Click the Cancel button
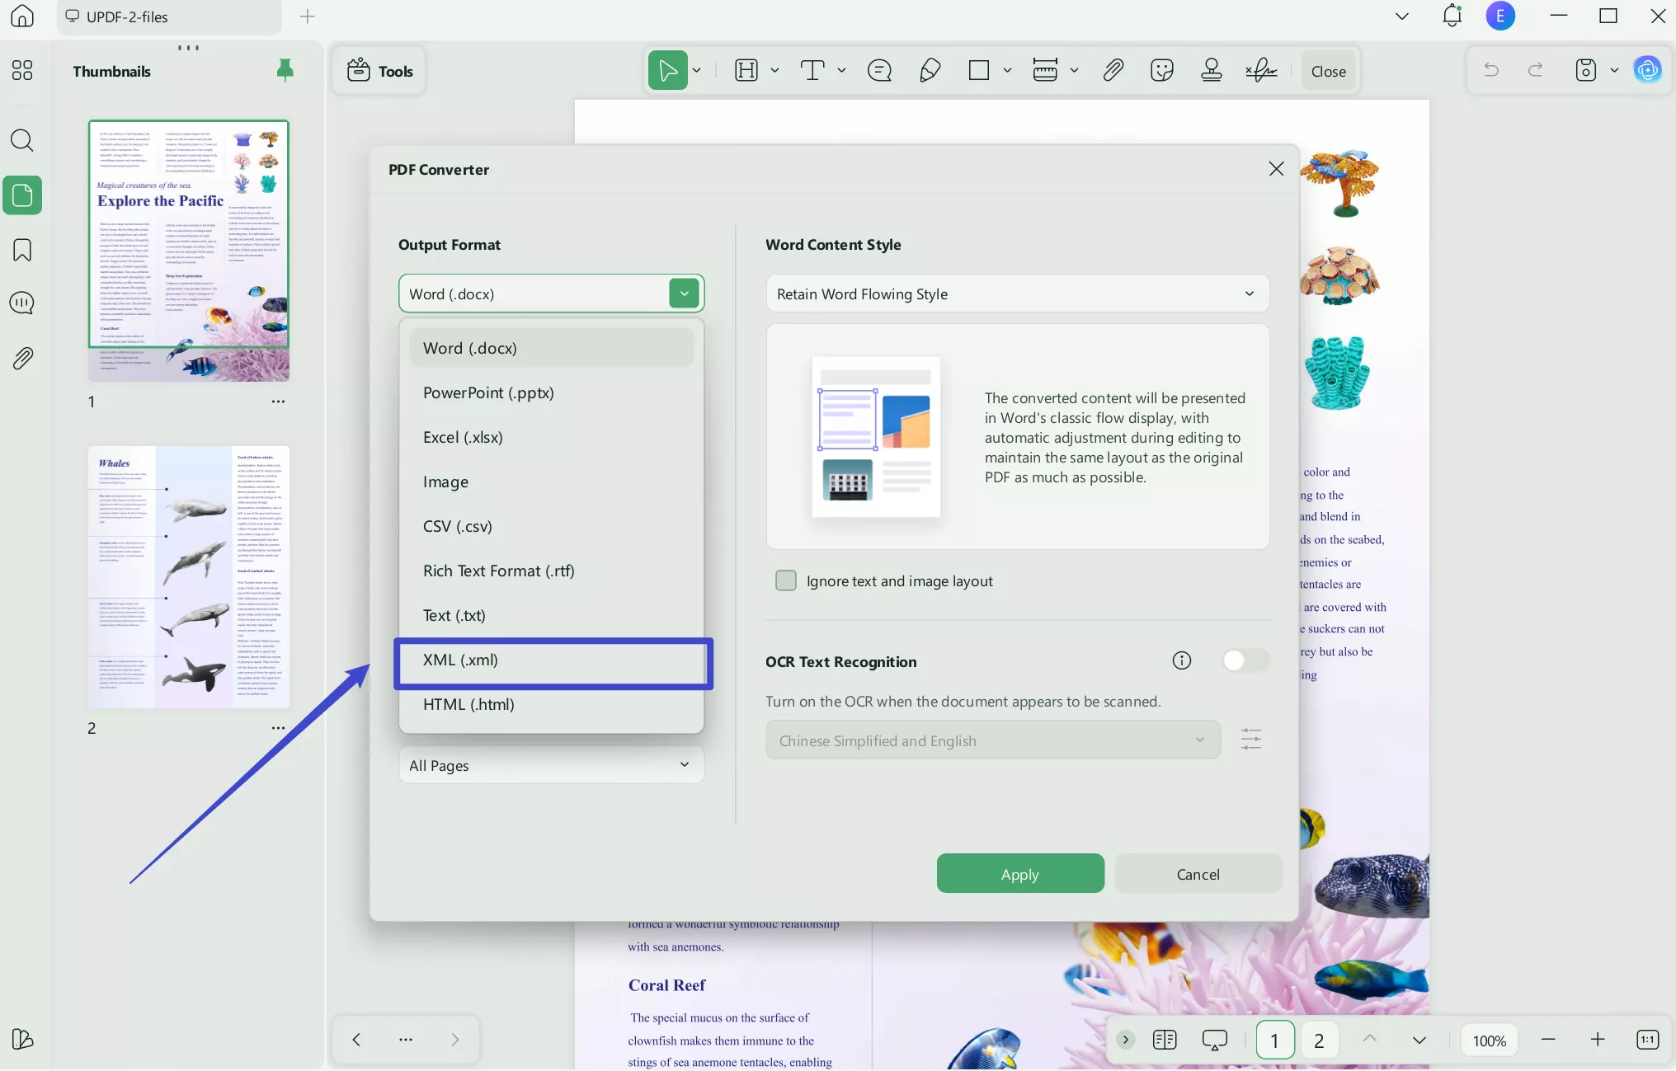 click(x=1198, y=874)
